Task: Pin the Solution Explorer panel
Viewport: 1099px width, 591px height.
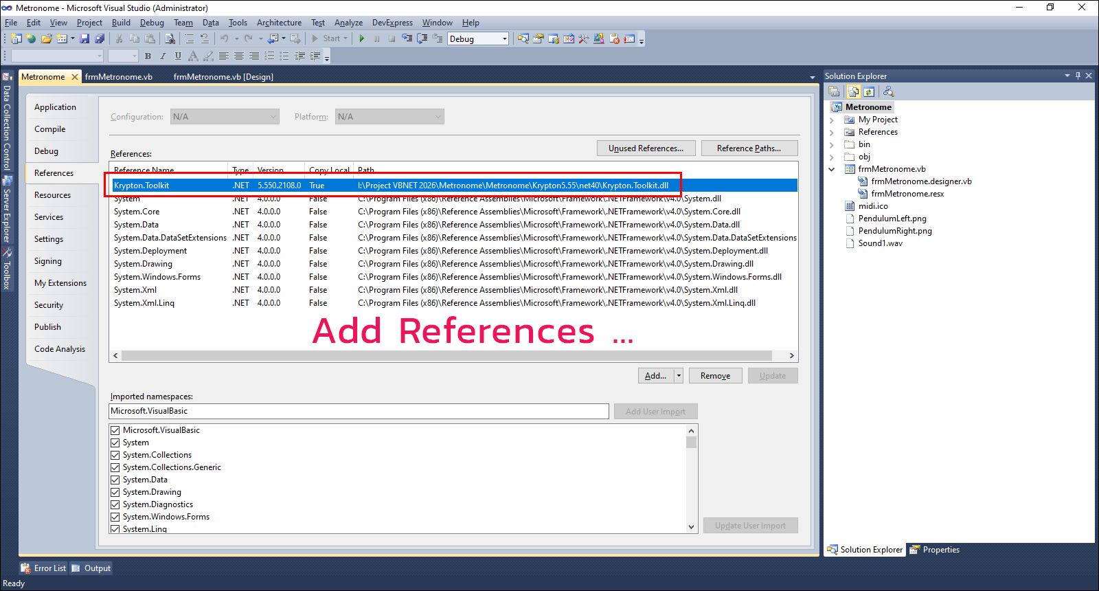Action: click(x=1078, y=76)
